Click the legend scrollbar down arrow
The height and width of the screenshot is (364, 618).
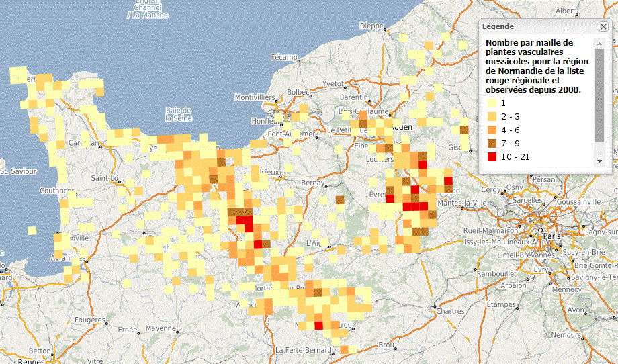[599, 162]
